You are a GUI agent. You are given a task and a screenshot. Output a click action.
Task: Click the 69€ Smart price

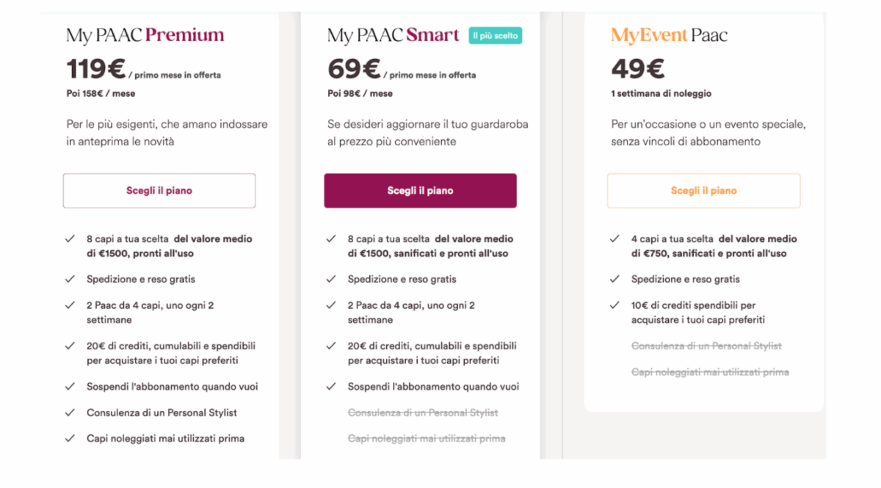tap(354, 69)
